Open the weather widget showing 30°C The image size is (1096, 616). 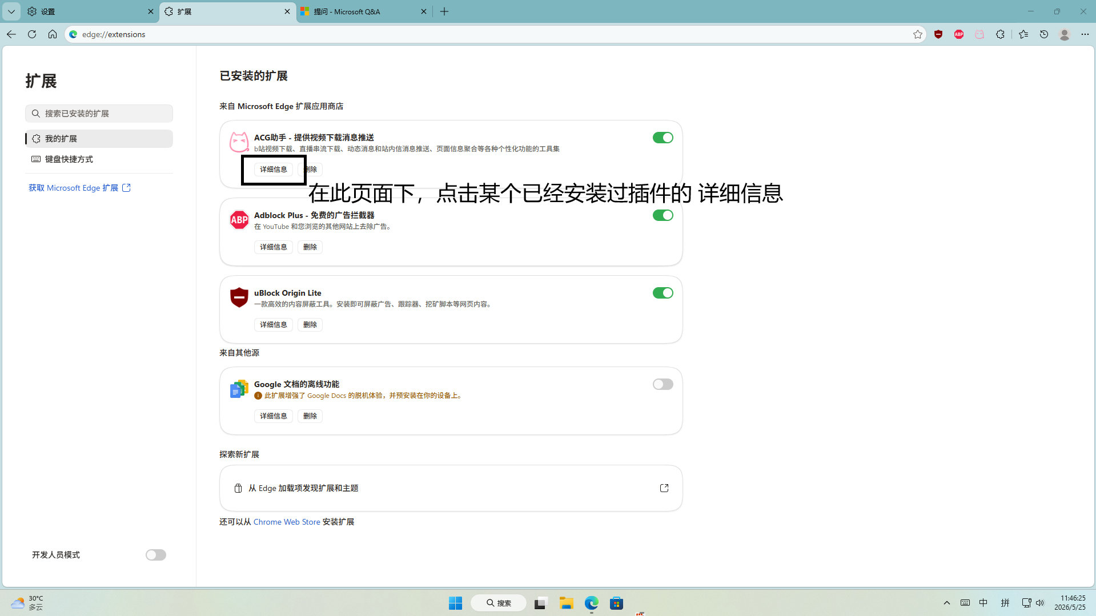pos(27,603)
